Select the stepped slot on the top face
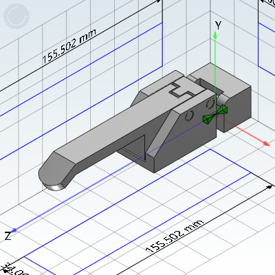Viewport: 275px width, 275px height. 181,90
